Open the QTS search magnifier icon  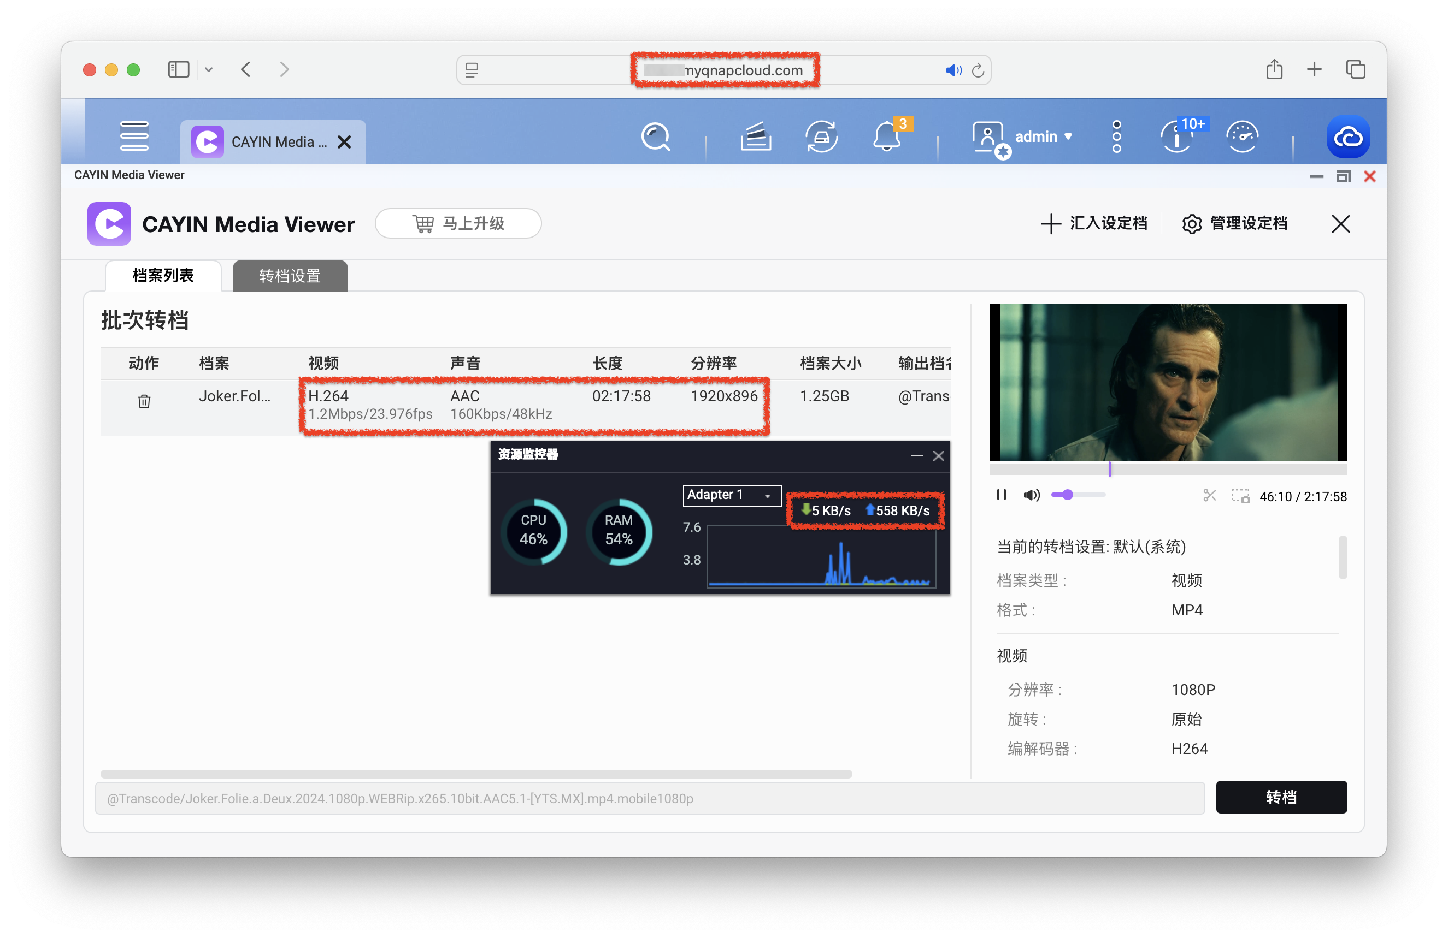click(655, 137)
